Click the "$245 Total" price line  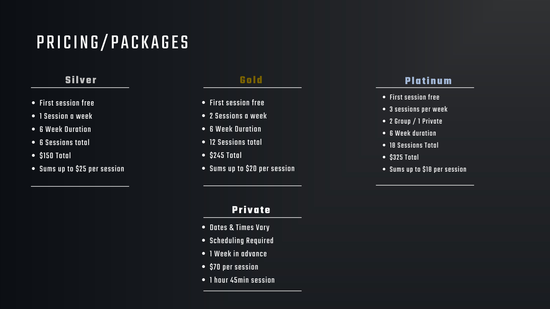tap(225, 155)
